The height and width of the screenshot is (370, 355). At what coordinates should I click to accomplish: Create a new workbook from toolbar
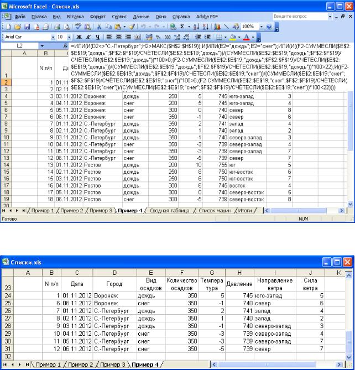8,27
